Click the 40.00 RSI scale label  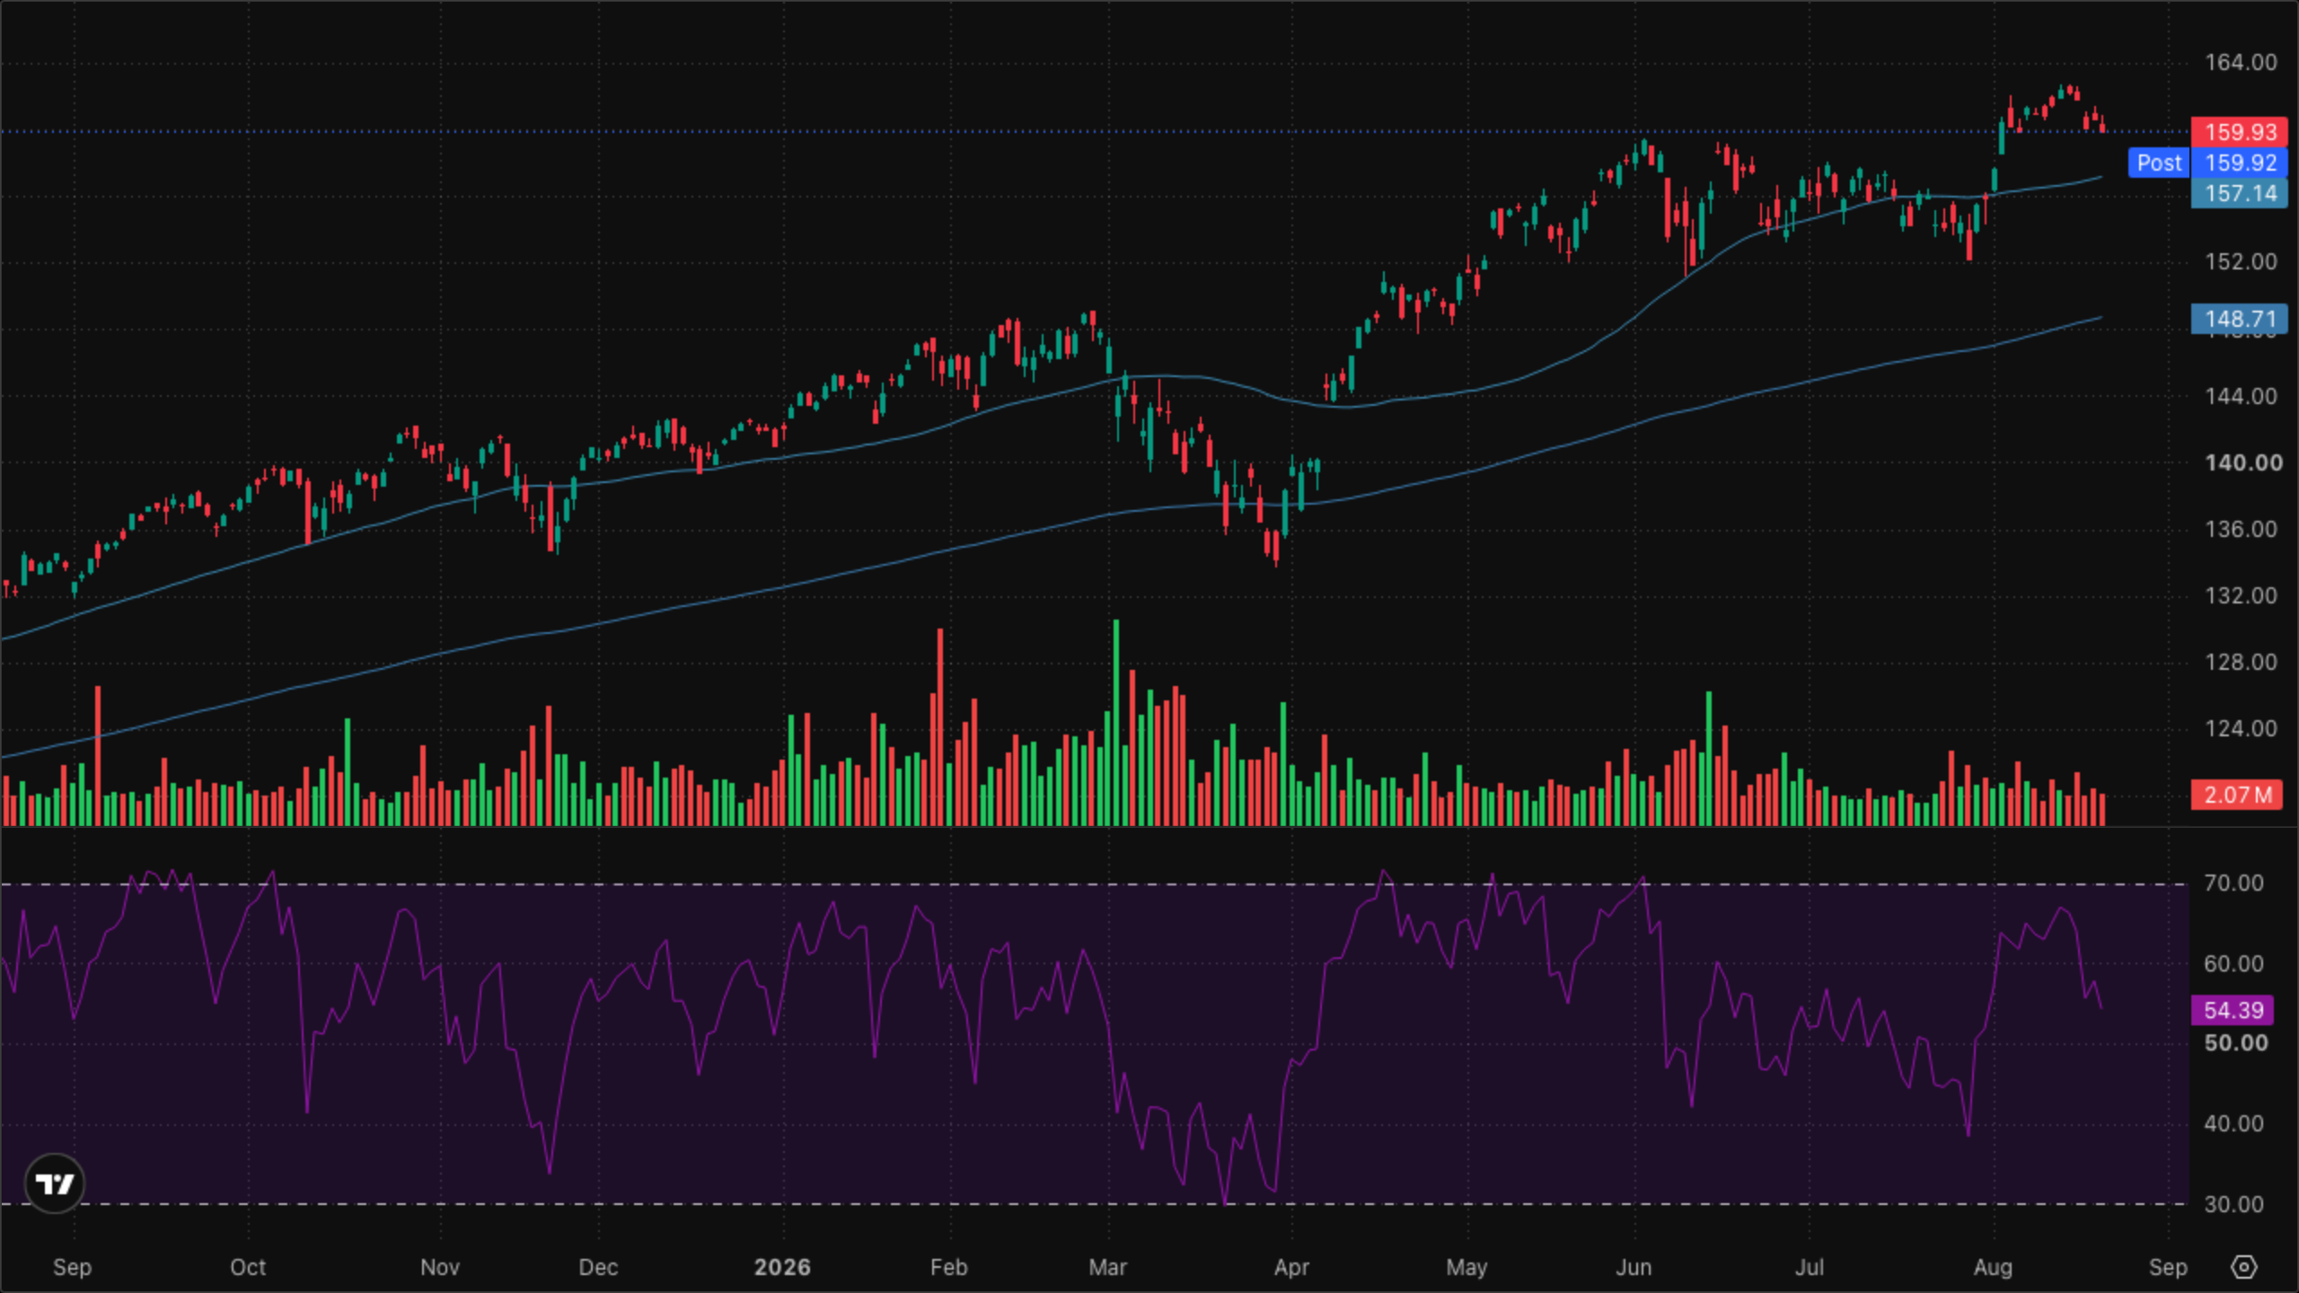[2233, 1123]
